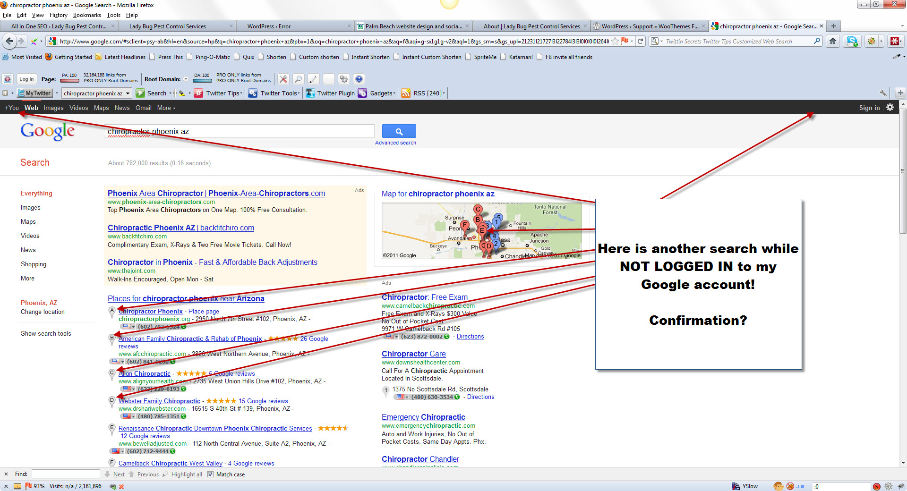Filter results by Shopping in the left sidebar
Screen dimensions: 907x491
pos(34,264)
